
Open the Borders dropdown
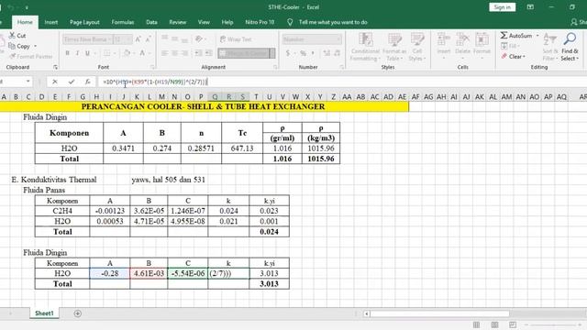115,53
